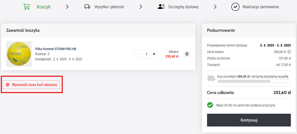Click the quantity input field

146,54
